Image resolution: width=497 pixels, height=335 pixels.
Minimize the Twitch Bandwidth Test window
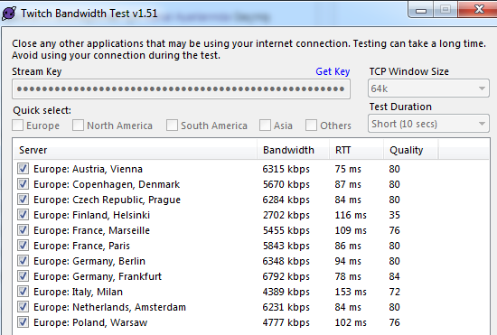tap(421, 10)
